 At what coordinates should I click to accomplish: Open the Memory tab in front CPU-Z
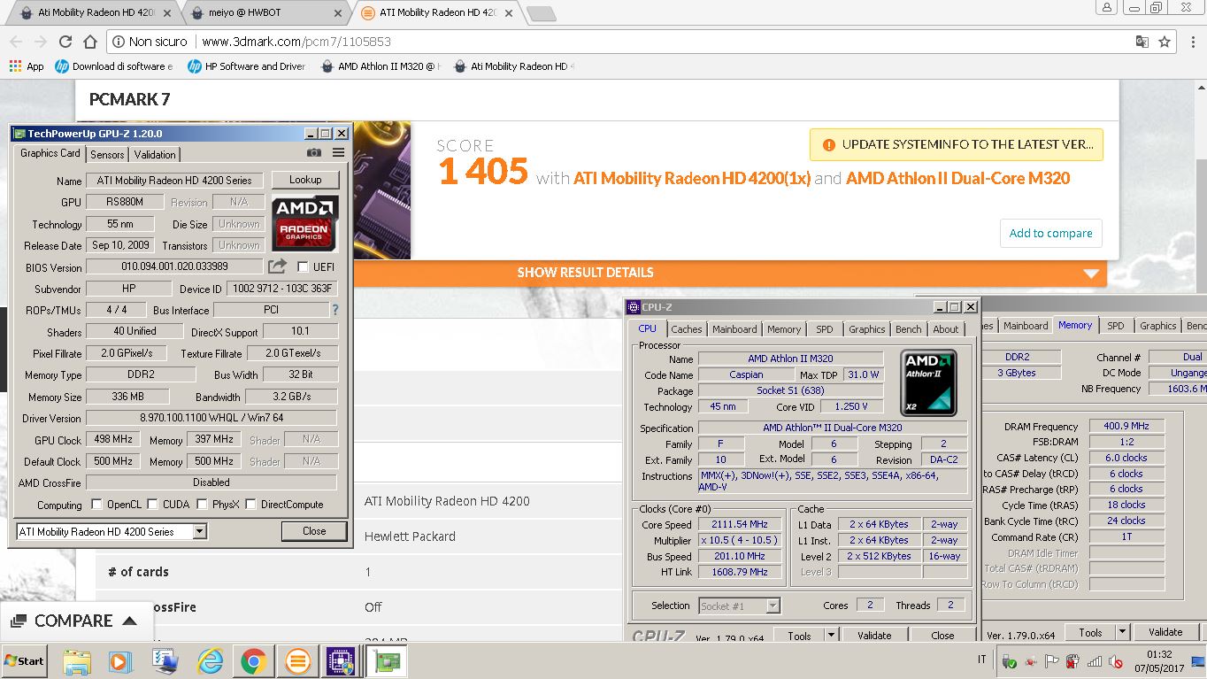(x=784, y=329)
